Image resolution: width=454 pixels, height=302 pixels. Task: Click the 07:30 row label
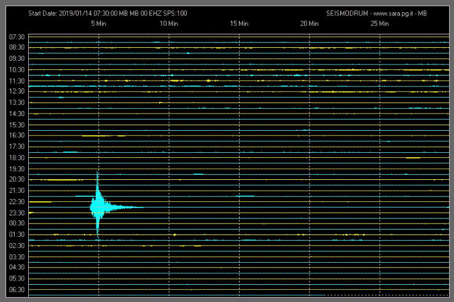pyautogui.click(x=17, y=37)
